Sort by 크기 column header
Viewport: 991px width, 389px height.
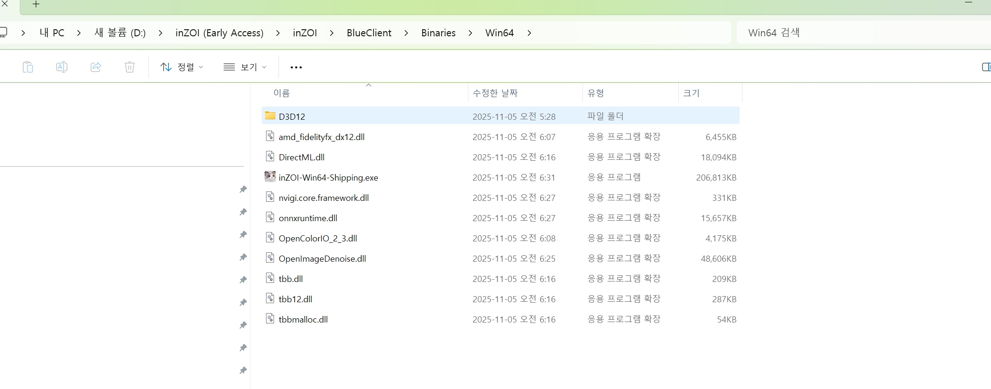coord(691,93)
